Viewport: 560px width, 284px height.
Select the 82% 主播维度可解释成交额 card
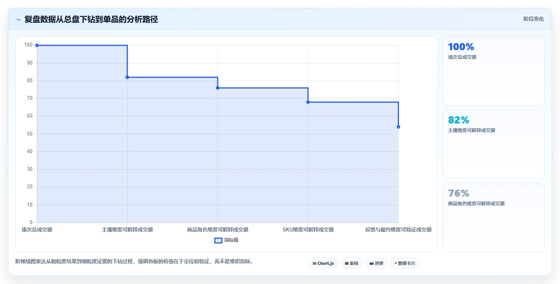pyautogui.click(x=494, y=144)
